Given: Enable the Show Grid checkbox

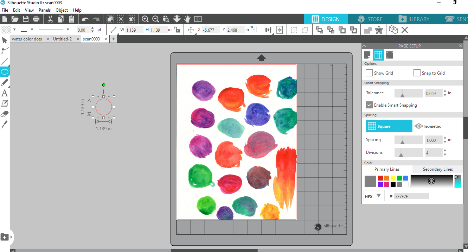Looking at the screenshot, I should [x=369, y=73].
